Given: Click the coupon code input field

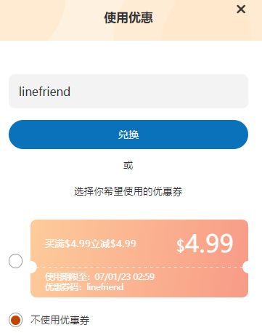Looking at the screenshot, I should point(128,91).
